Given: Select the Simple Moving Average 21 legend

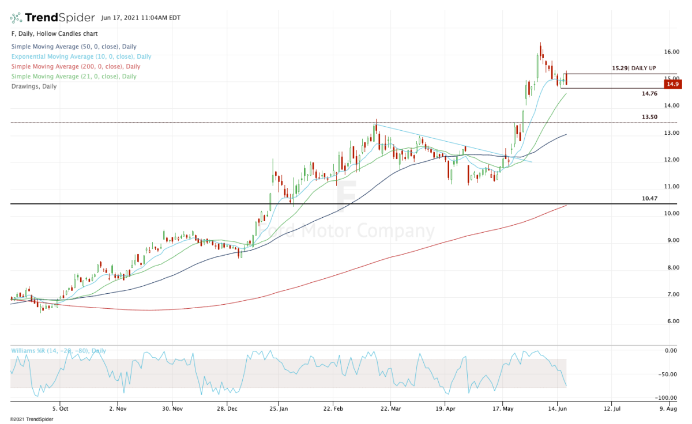Looking at the screenshot, I should (73, 77).
